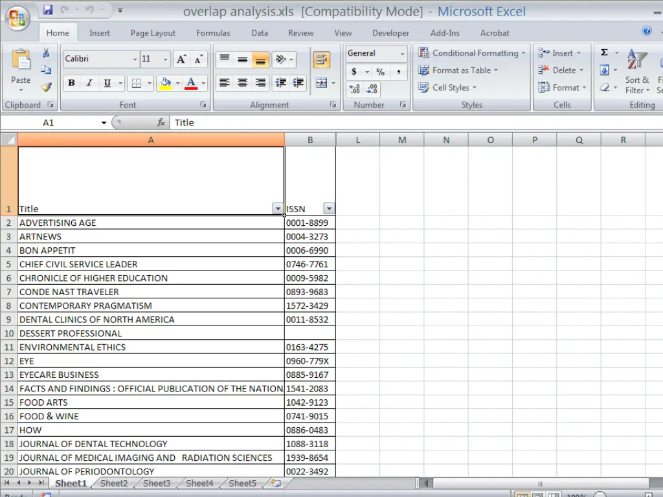Click AutoSum sigma icon

pos(604,52)
